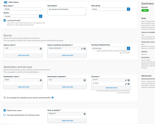Remove the HTTPS service entry
This screenshot has height=125, width=155.
click(128, 84)
